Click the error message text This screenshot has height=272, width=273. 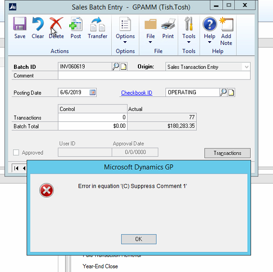(132, 186)
